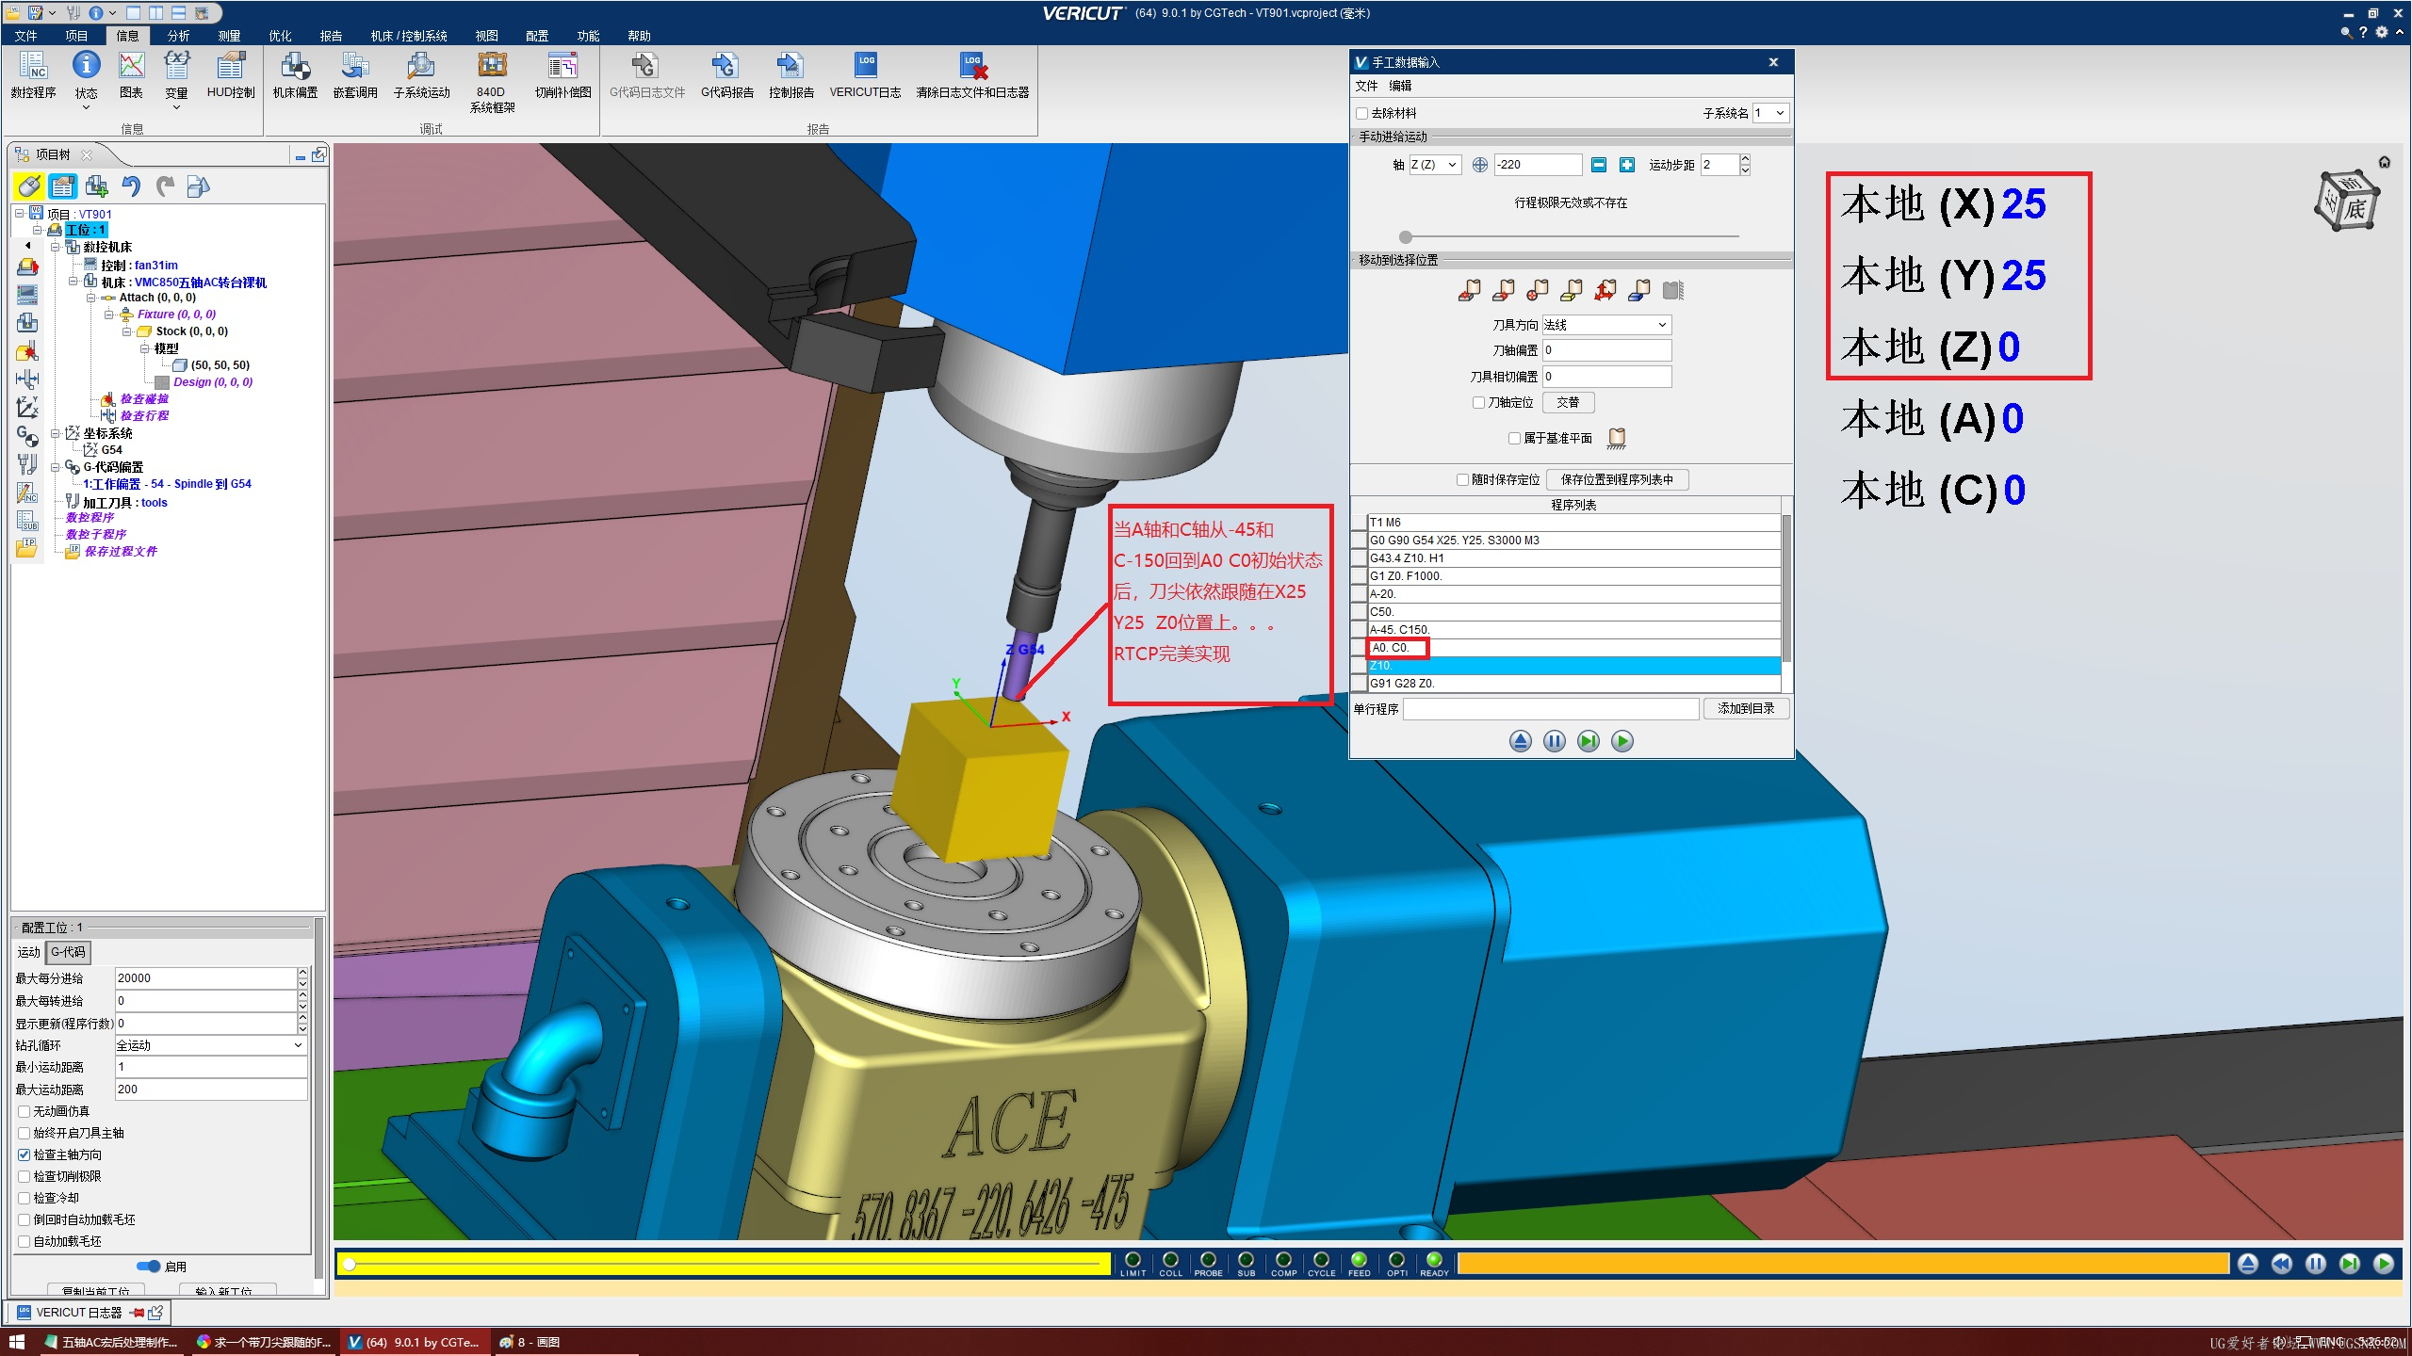Switch to the G-代码 tab

[68, 952]
